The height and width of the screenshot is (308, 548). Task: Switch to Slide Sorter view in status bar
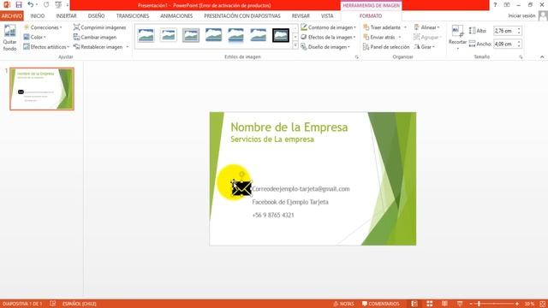click(x=430, y=304)
